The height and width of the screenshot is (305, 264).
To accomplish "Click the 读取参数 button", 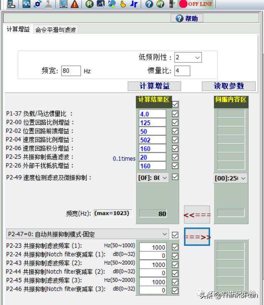I will coord(229,86).
